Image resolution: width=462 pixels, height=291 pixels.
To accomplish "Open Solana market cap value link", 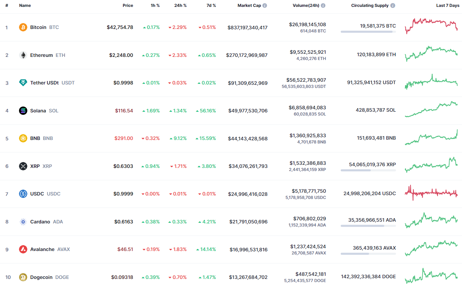I will (248, 111).
